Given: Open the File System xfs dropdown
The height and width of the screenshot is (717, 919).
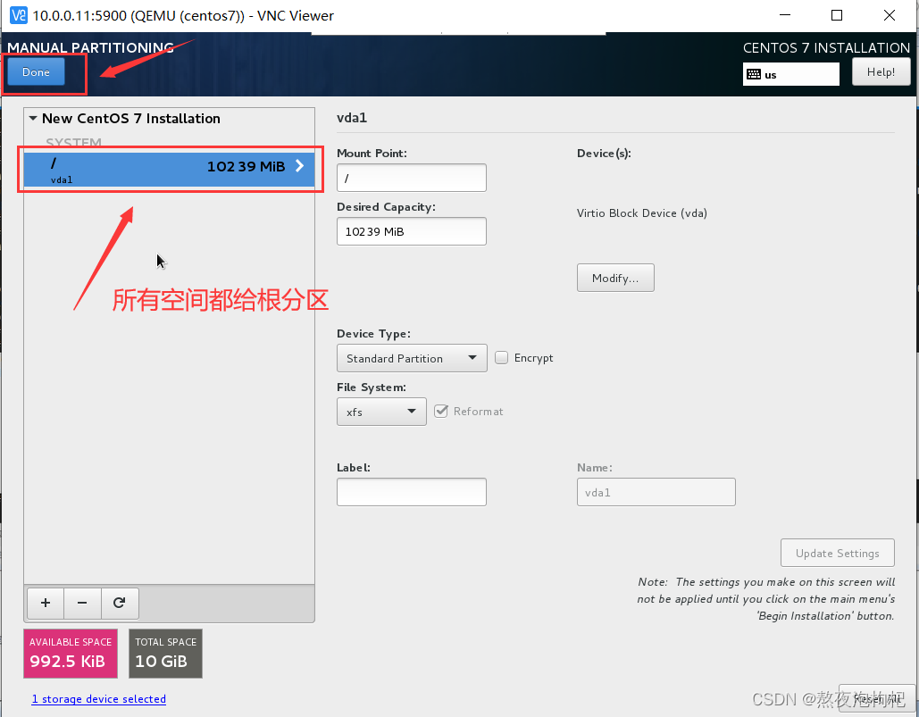Looking at the screenshot, I should (x=381, y=412).
